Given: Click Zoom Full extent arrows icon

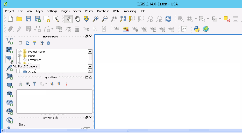Looking at the screenshot, I should tap(123, 19).
